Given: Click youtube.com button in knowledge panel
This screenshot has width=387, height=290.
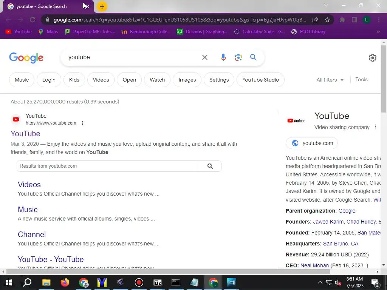Looking at the screenshot, I should pos(312,143).
